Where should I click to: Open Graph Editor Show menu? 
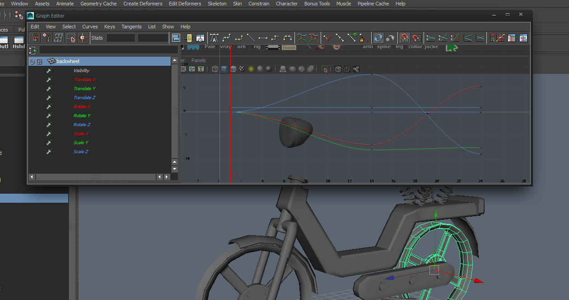click(168, 27)
